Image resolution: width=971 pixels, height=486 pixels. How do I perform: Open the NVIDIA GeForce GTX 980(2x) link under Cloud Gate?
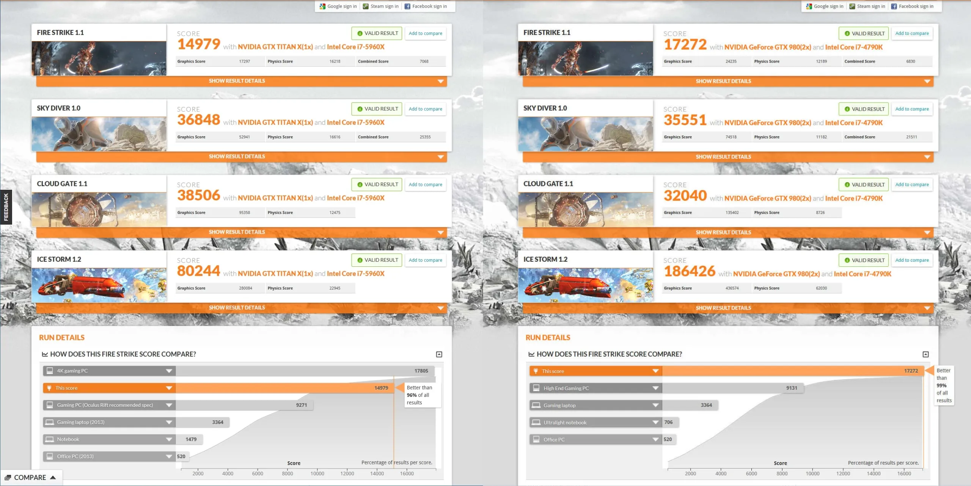tap(768, 198)
